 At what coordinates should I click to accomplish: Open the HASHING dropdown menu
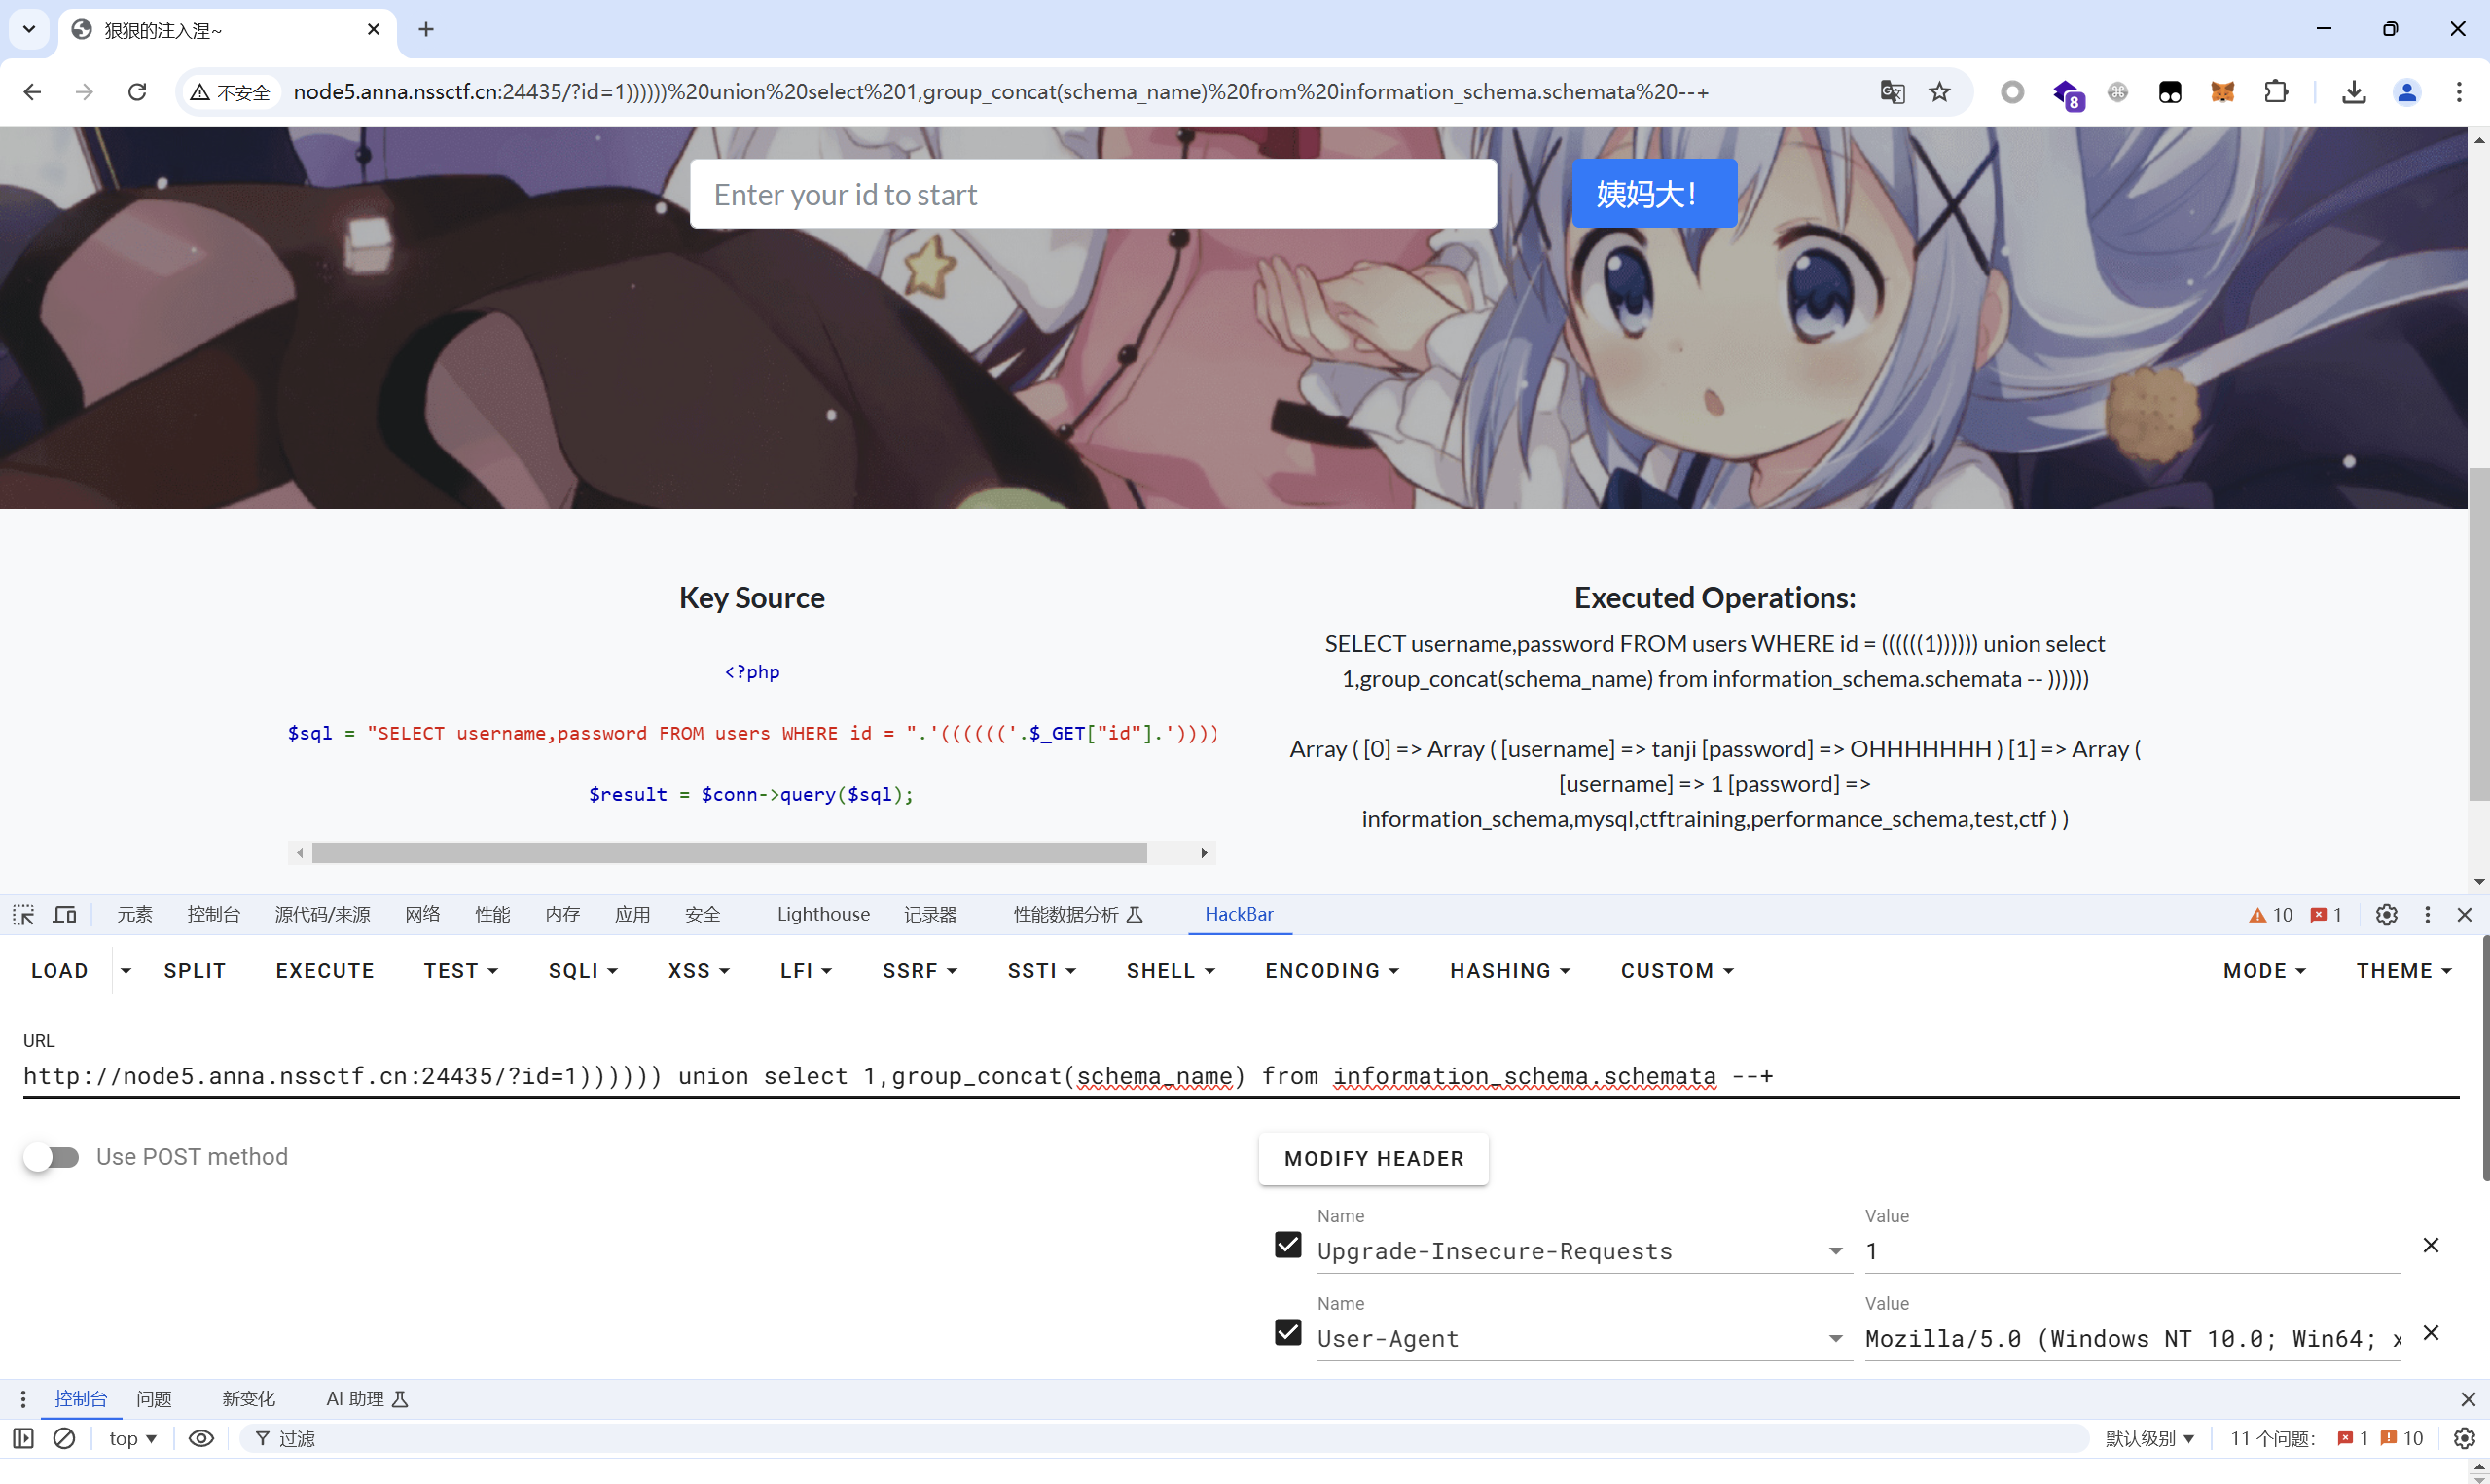point(1510,971)
